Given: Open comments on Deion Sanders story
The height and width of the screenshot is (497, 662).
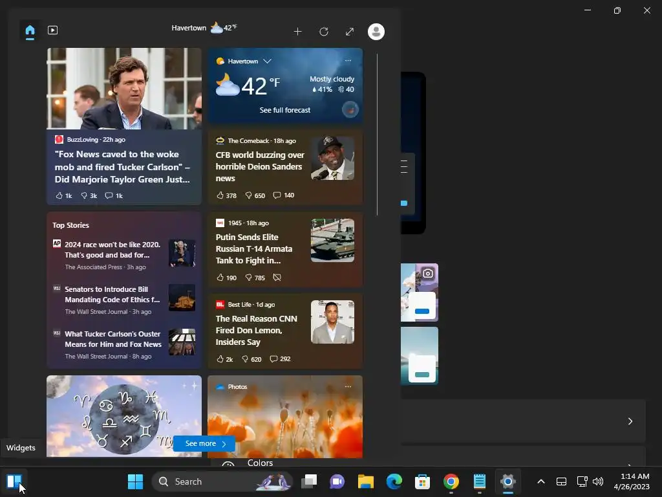Looking at the screenshot, I should pyautogui.click(x=283, y=195).
